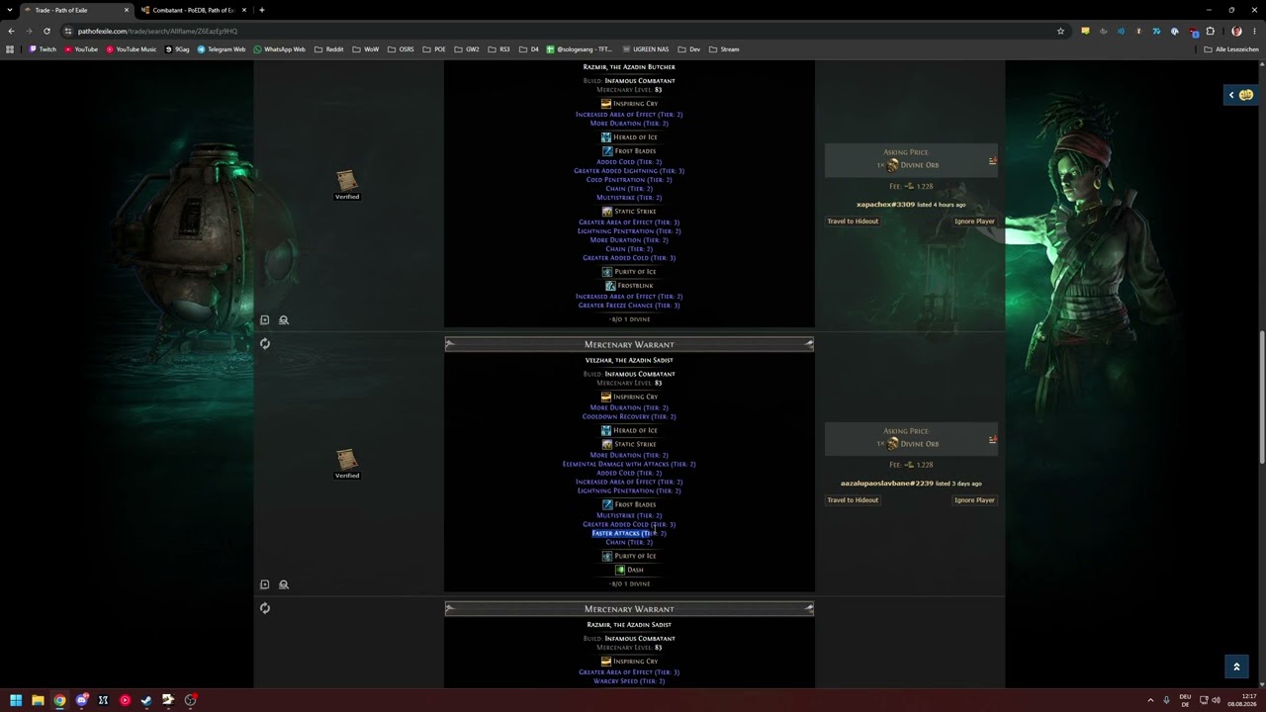Refresh the bottom Razmir listing with circular arrows
The height and width of the screenshot is (712, 1266).
click(x=265, y=607)
